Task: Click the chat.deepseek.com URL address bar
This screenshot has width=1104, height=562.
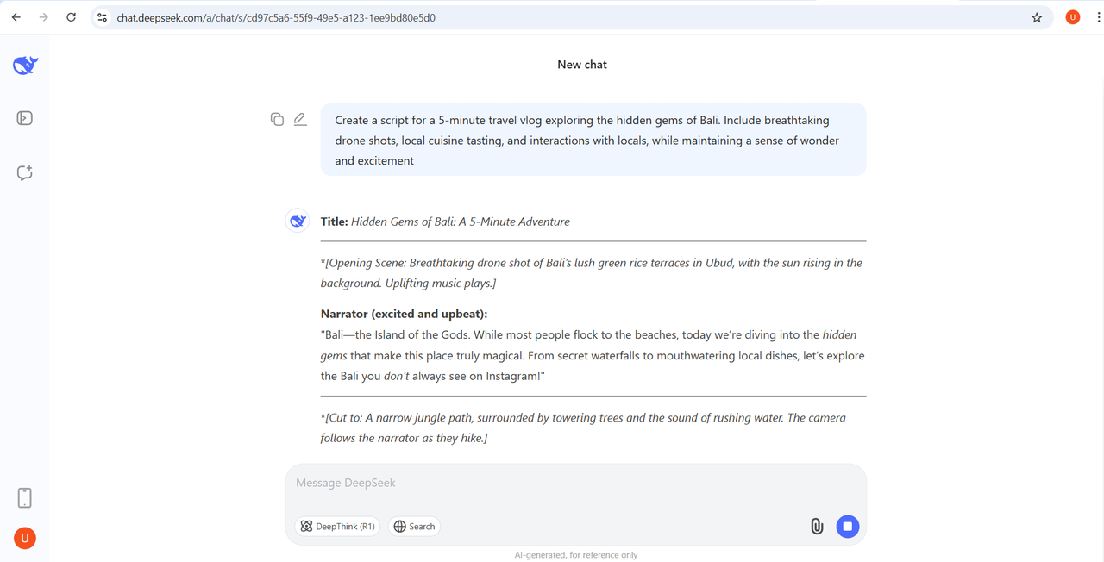Action: pyautogui.click(x=569, y=17)
